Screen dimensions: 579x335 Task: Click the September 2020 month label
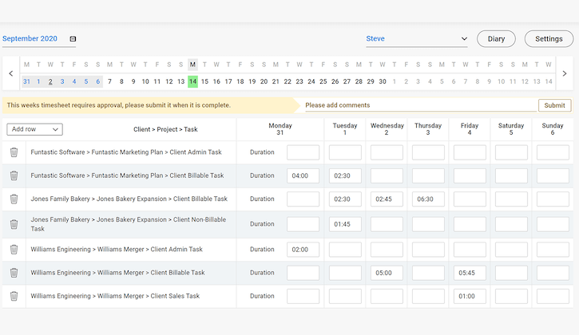[30, 39]
